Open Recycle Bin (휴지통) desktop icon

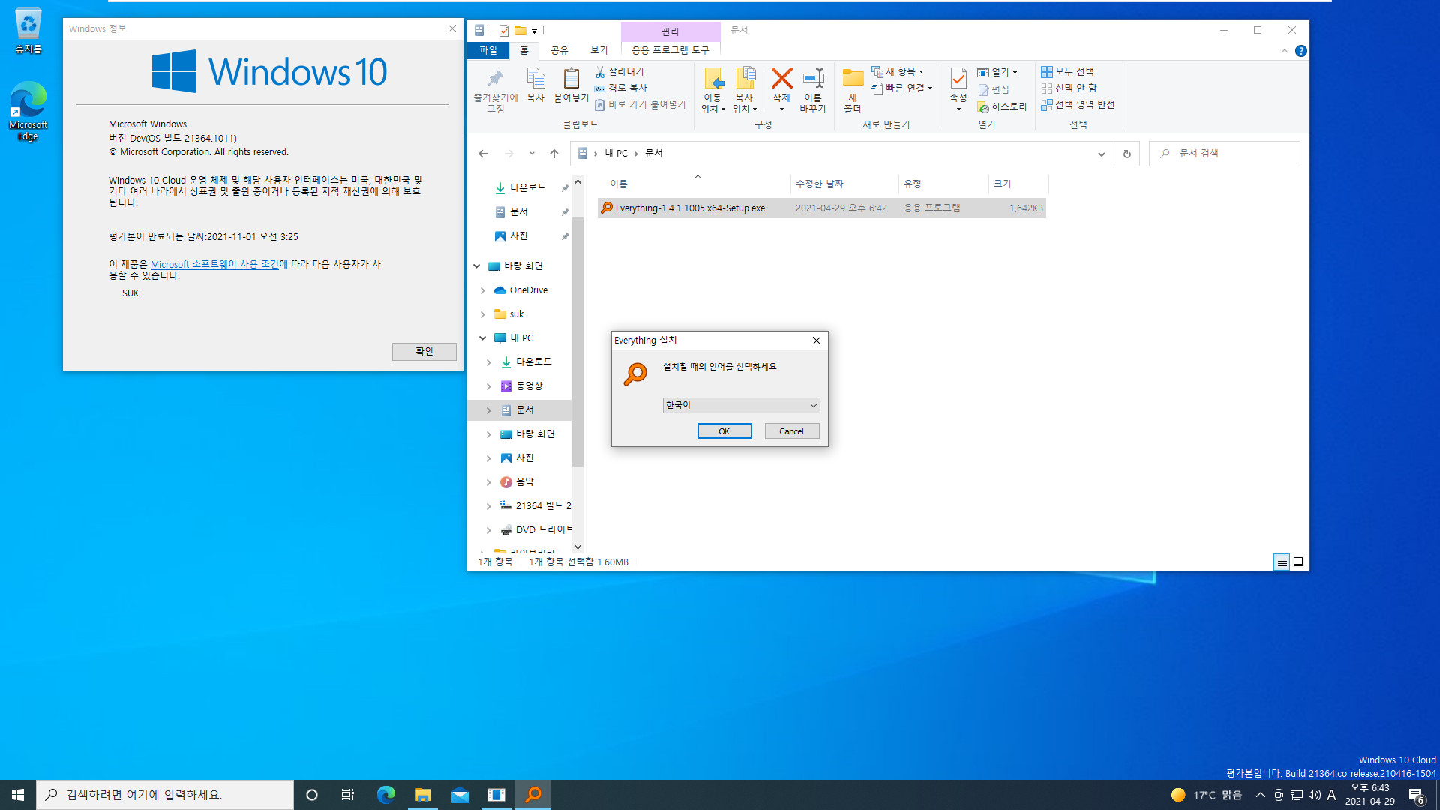(28, 31)
